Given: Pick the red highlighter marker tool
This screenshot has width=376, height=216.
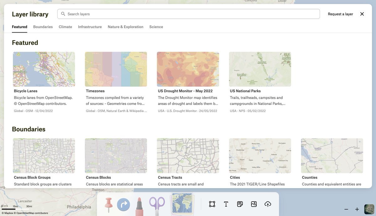Looking at the screenshot, I should (x=139, y=206).
